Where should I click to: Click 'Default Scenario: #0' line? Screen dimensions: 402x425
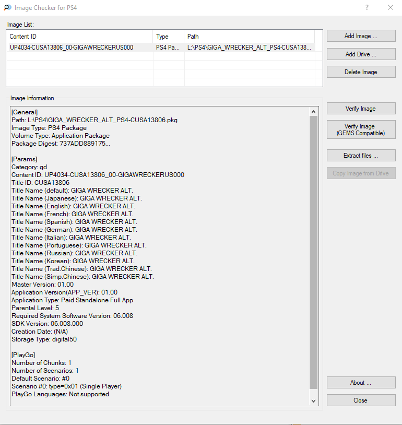(x=40, y=379)
